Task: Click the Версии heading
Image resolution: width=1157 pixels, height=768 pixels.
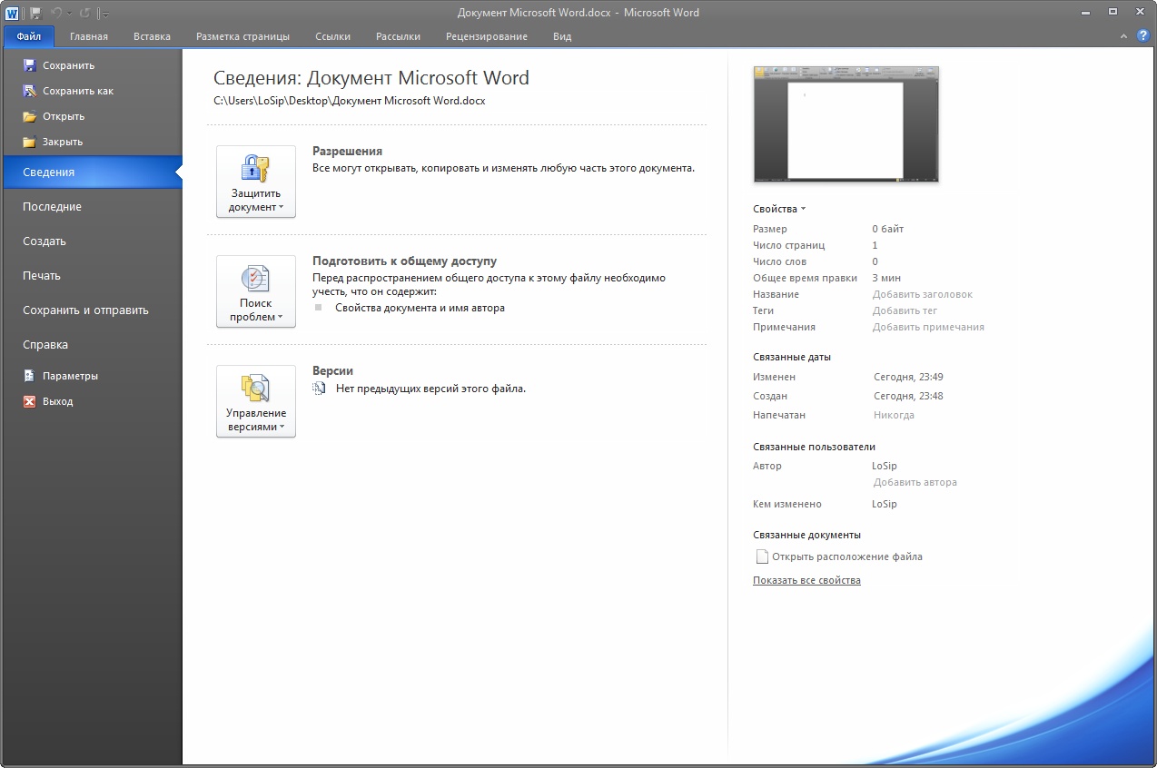Action: click(332, 371)
